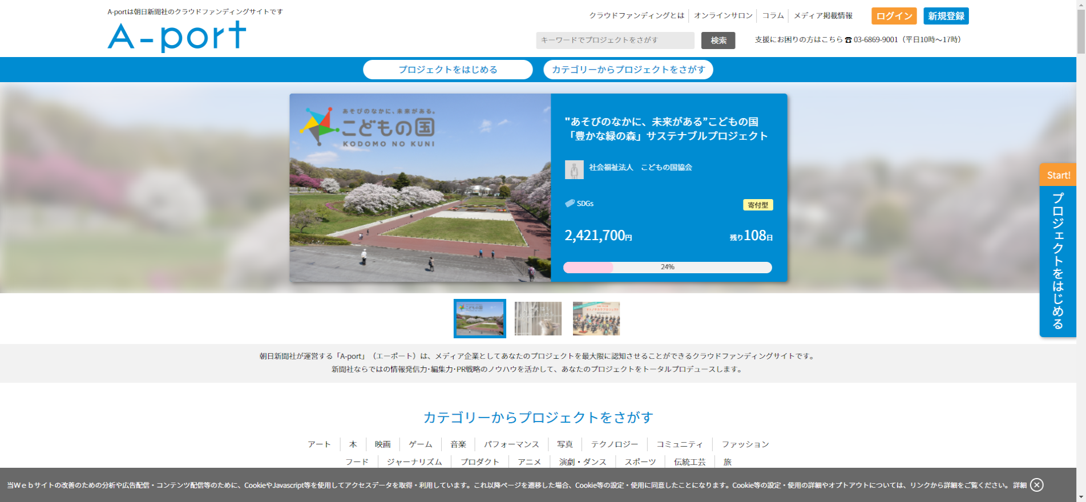Click the 検索 search button

point(718,40)
